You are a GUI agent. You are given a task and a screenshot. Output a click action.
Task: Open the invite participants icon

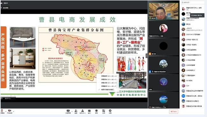pyautogui.click(x=76, y=112)
